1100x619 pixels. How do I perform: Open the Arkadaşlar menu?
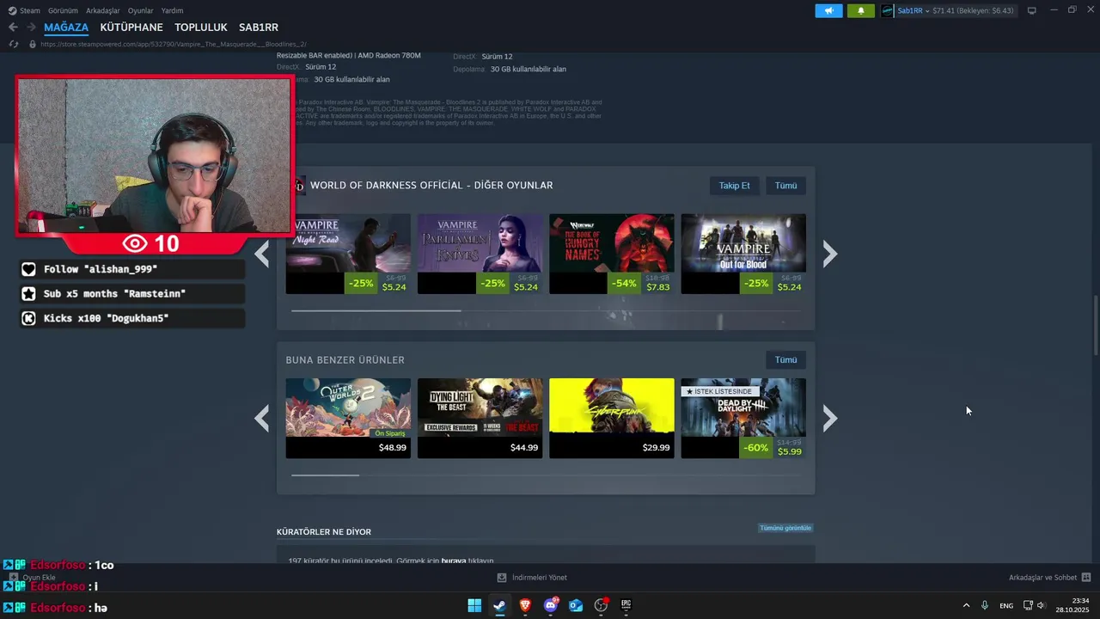click(x=102, y=10)
